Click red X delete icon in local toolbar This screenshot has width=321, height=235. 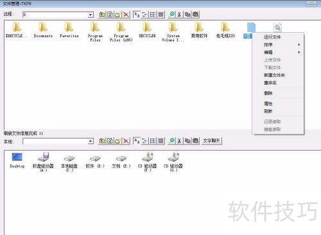[x=126, y=141]
